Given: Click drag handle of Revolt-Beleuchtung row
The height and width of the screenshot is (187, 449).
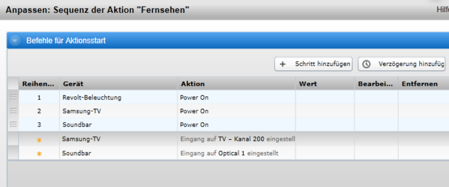Looking at the screenshot, I should coord(13,98).
